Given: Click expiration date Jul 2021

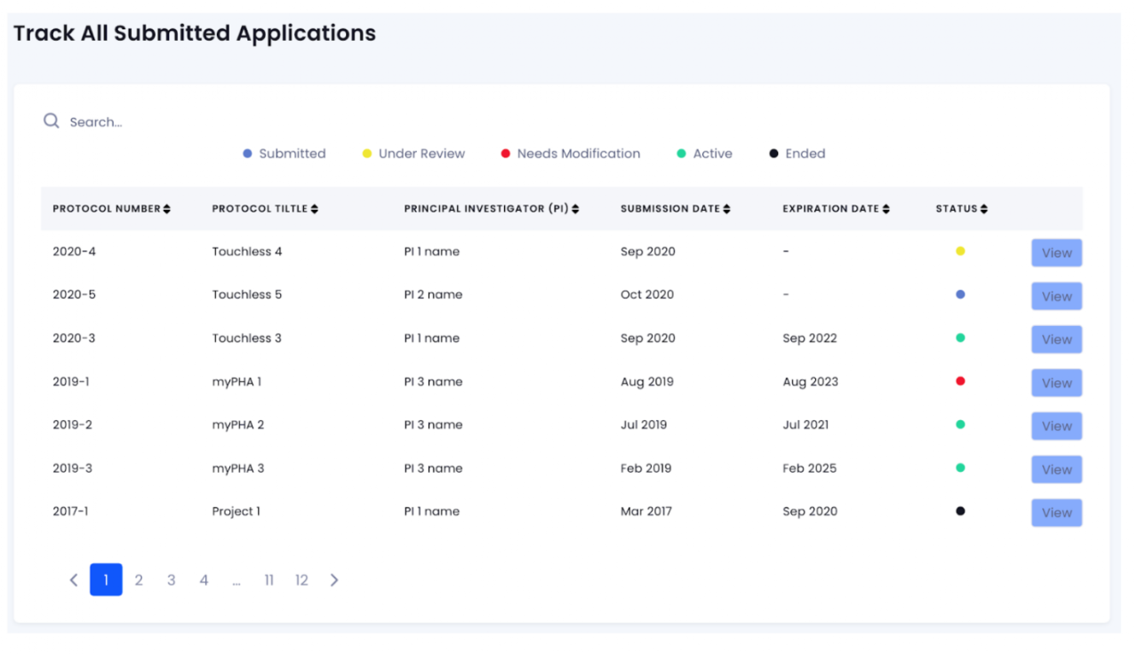Looking at the screenshot, I should click(805, 425).
